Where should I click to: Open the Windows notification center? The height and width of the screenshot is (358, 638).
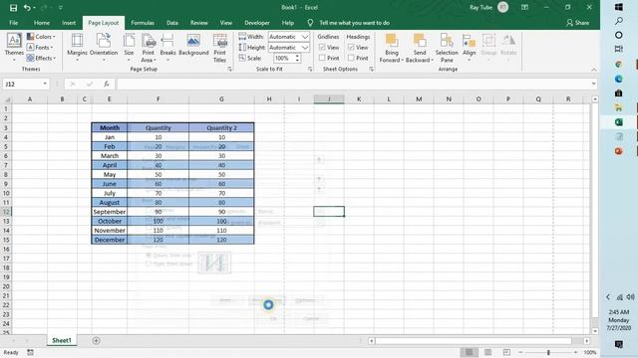pyautogui.click(x=619, y=345)
